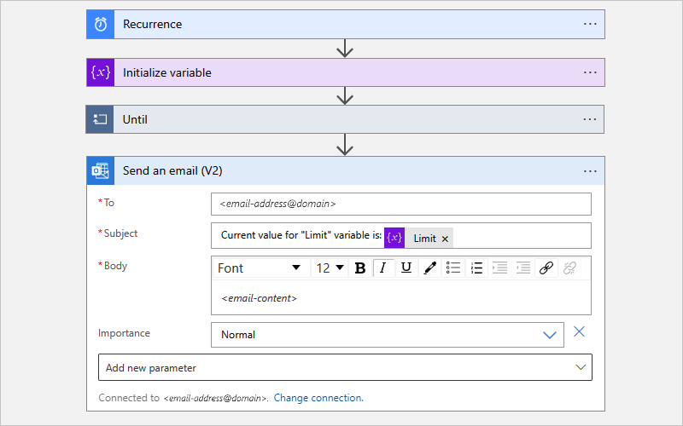Decrease indent in the Body editor

pos(523,268)
